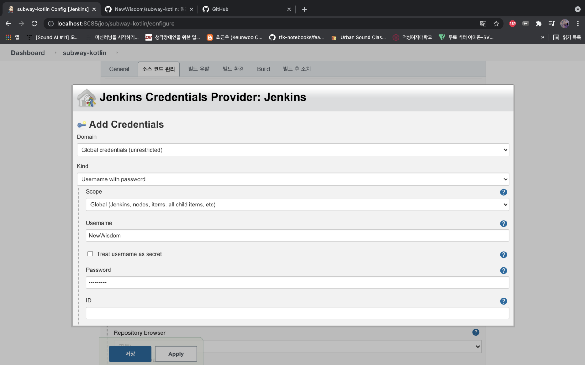Open the Chrome profile avatar

tap(565, 24)
